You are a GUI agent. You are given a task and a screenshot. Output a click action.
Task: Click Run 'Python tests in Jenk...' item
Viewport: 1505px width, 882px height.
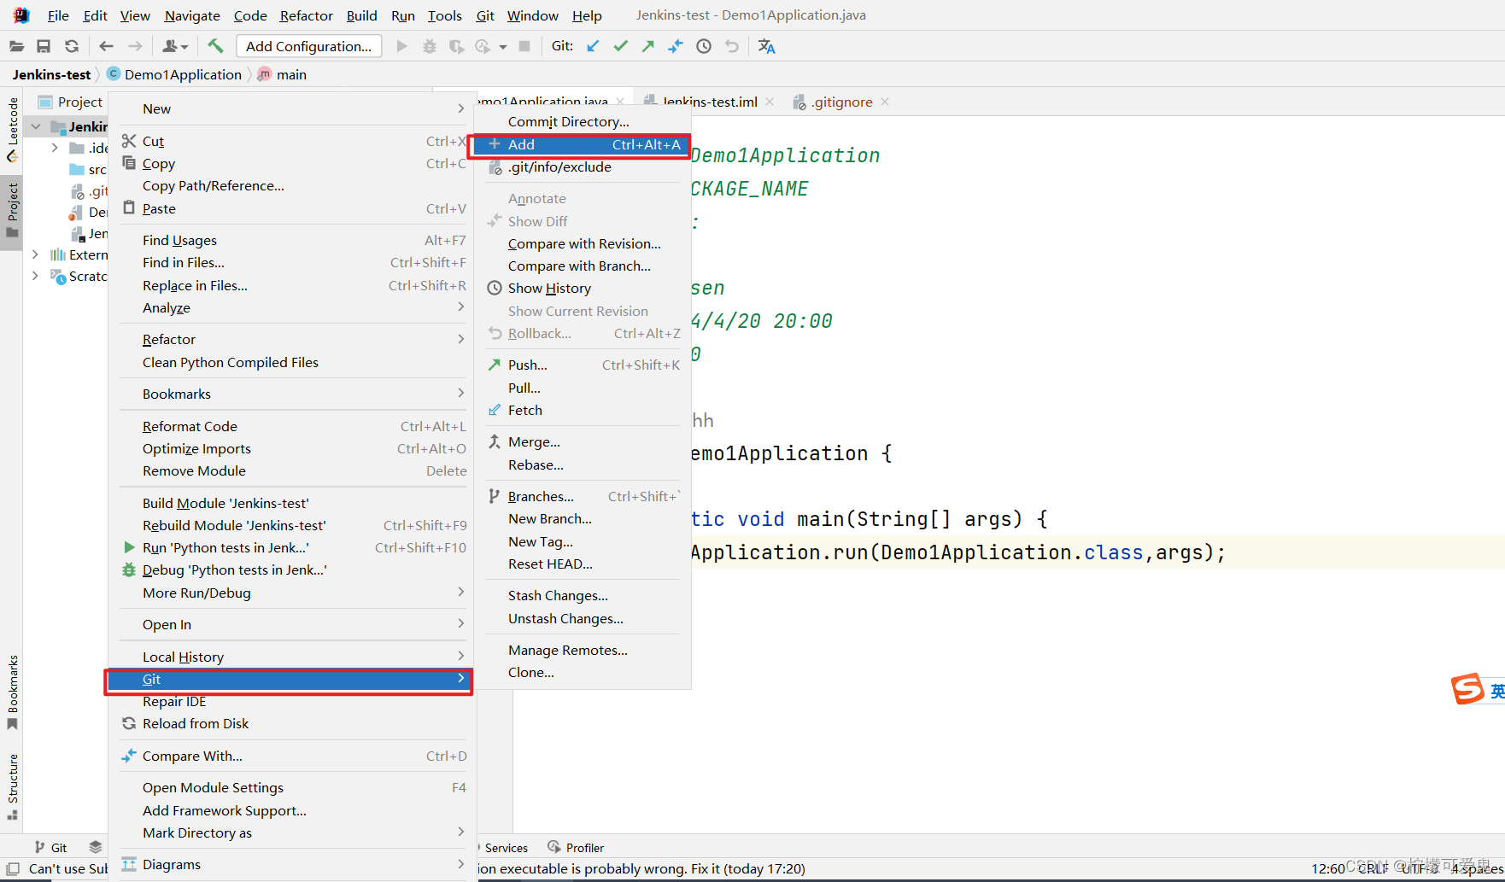pyautogui.click(x=293, y=547)
